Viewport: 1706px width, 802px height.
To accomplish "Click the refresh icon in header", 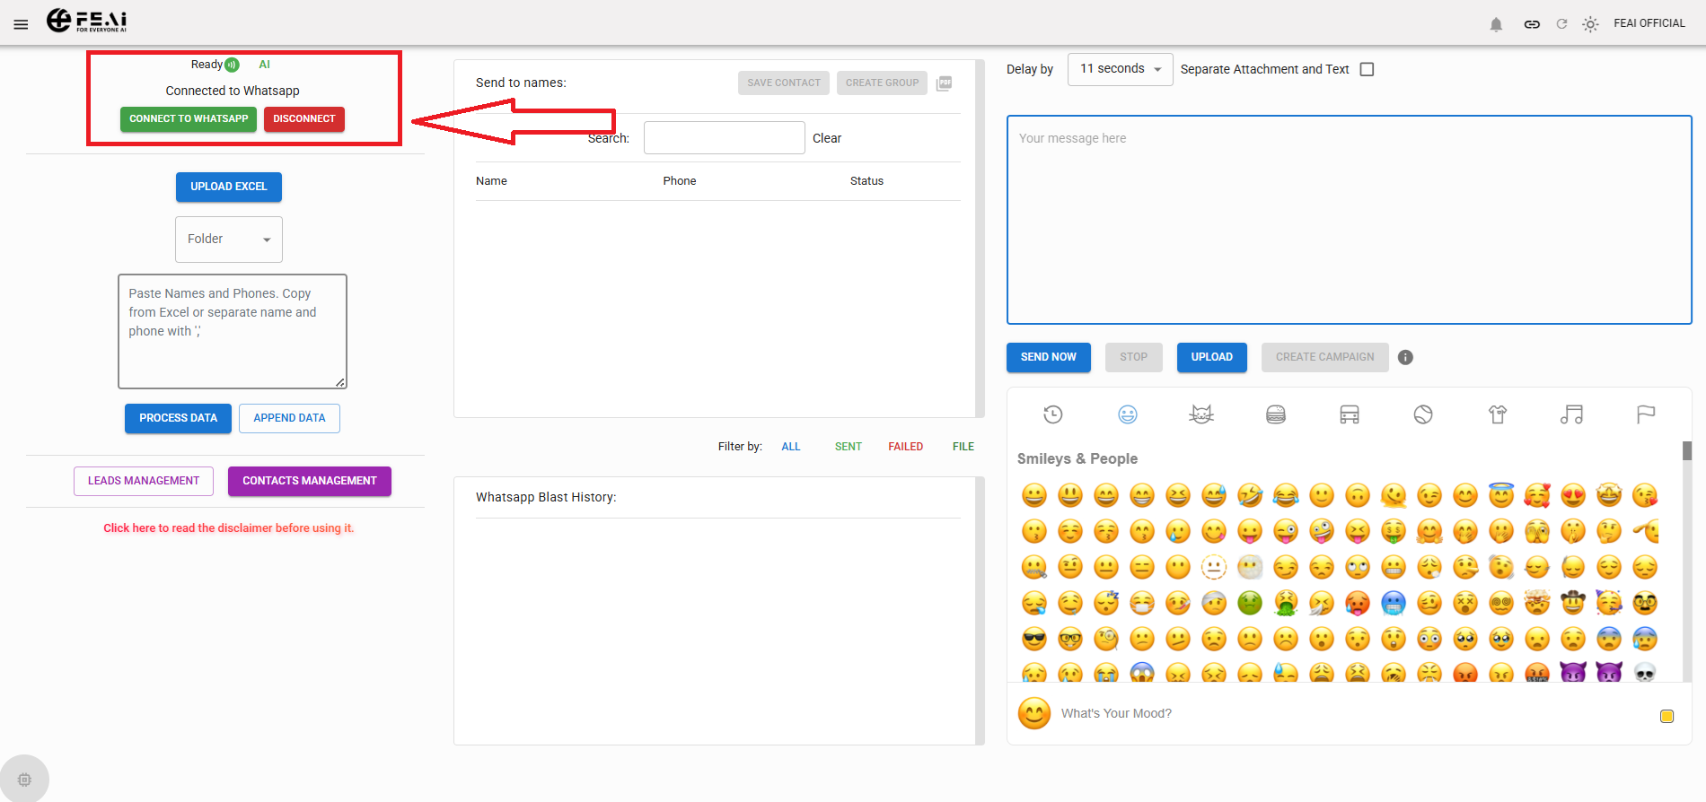I will tap(1561, 24).
